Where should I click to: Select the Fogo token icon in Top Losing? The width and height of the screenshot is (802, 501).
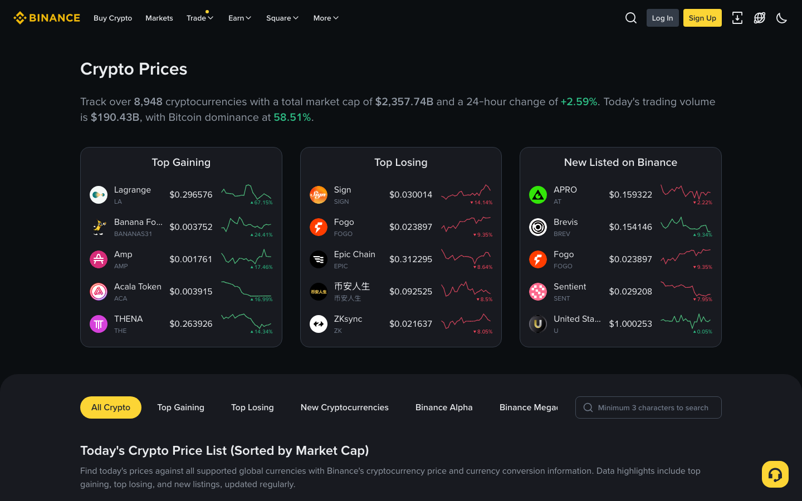[x=319, y=227]
